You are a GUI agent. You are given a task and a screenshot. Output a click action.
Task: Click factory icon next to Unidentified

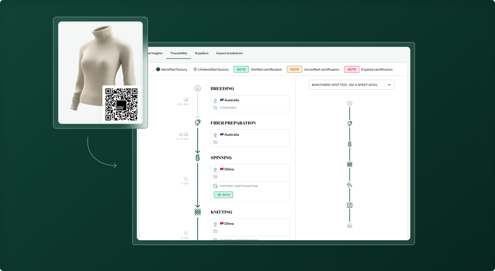[215, 108]
